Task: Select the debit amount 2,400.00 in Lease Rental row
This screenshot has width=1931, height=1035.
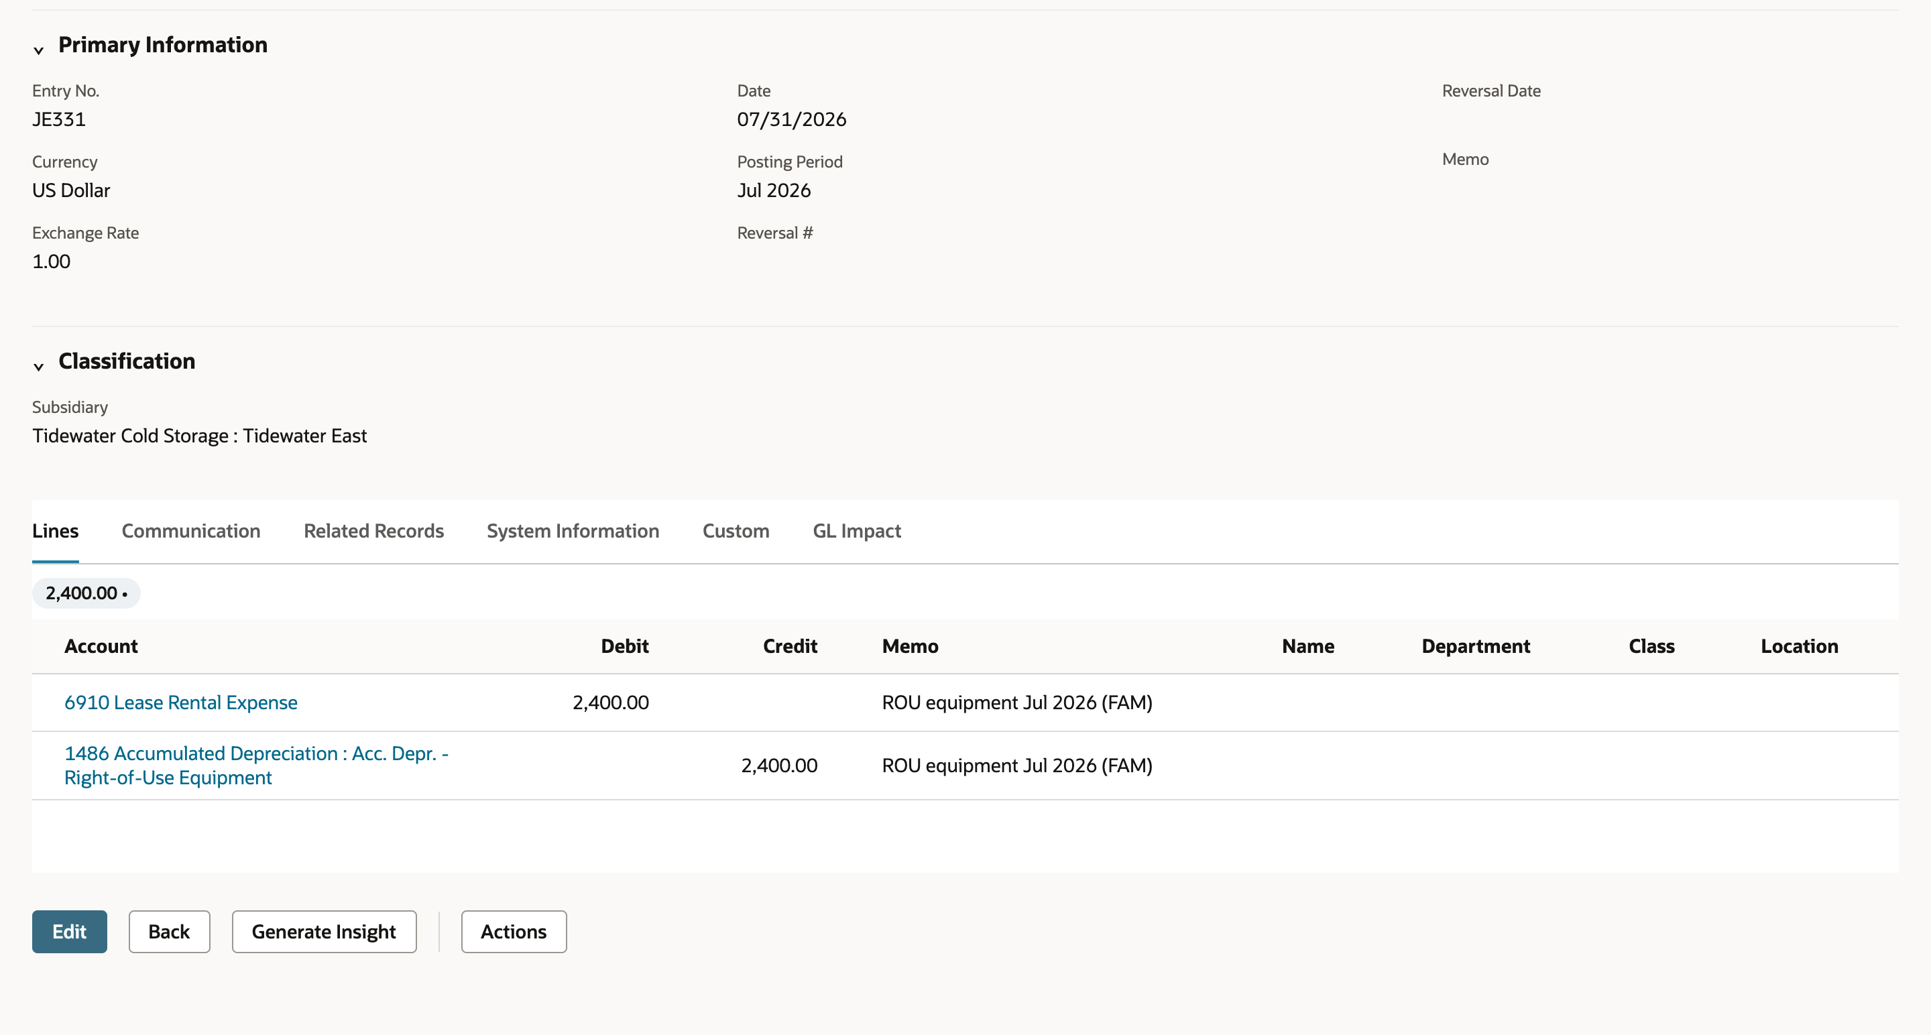Action: point(611,703)
